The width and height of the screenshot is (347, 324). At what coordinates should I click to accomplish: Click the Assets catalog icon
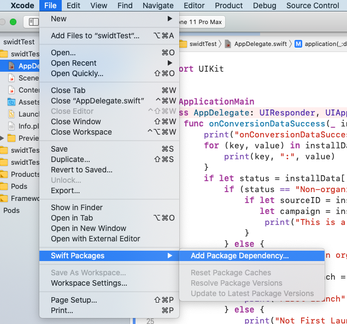click(x=11, y=102)
